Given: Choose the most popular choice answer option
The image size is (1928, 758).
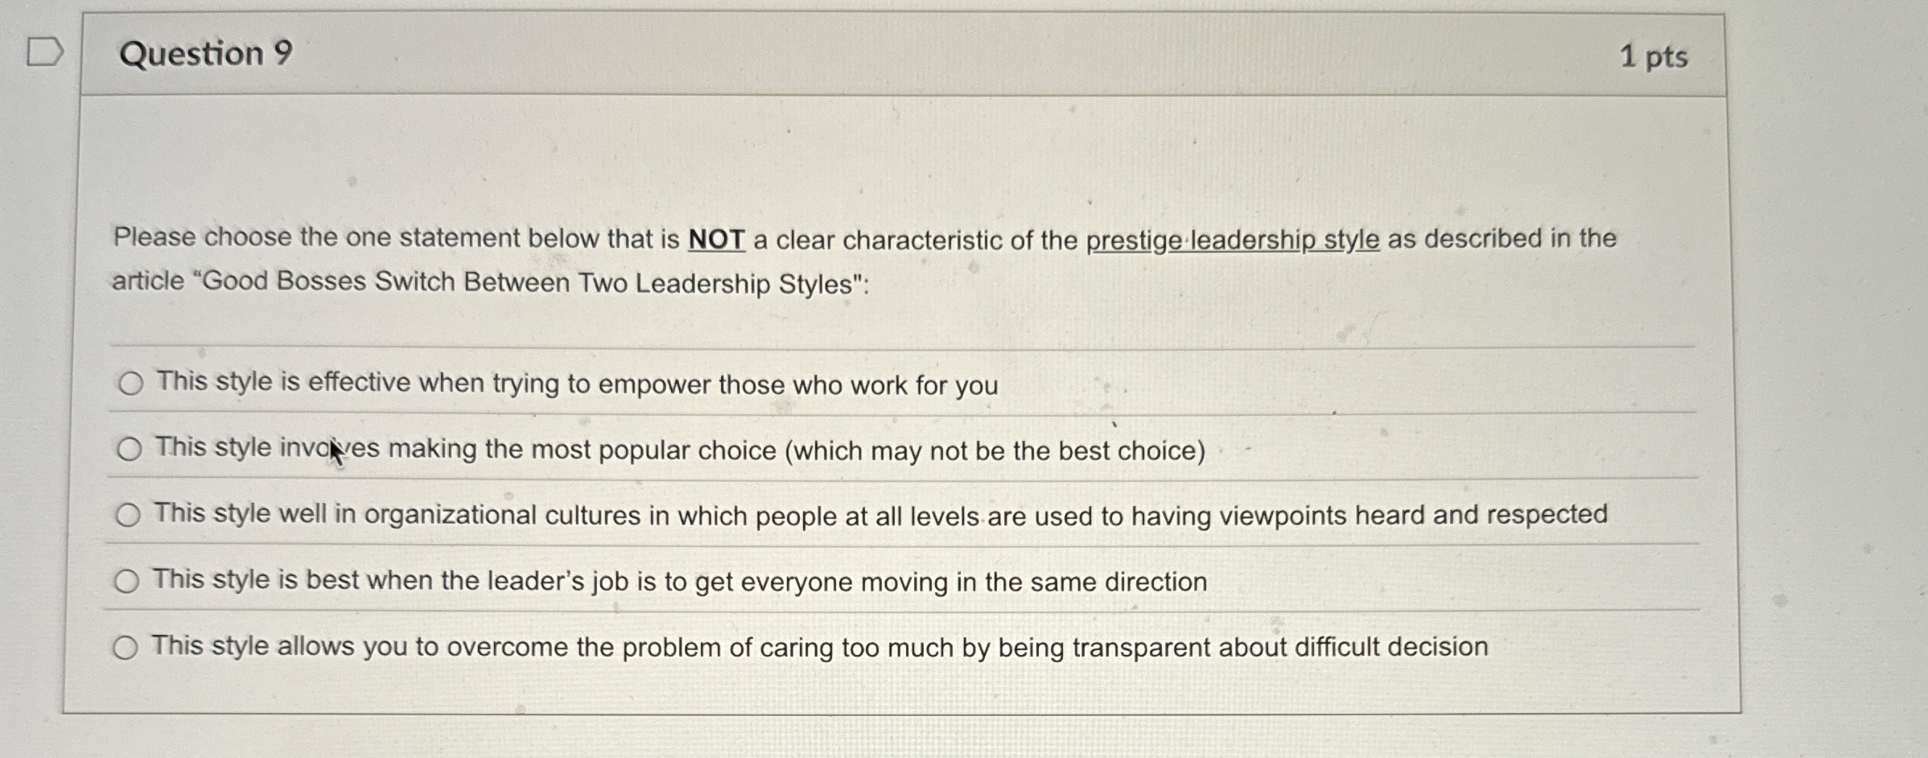Looking at the screenshot, I should [129, 450].
